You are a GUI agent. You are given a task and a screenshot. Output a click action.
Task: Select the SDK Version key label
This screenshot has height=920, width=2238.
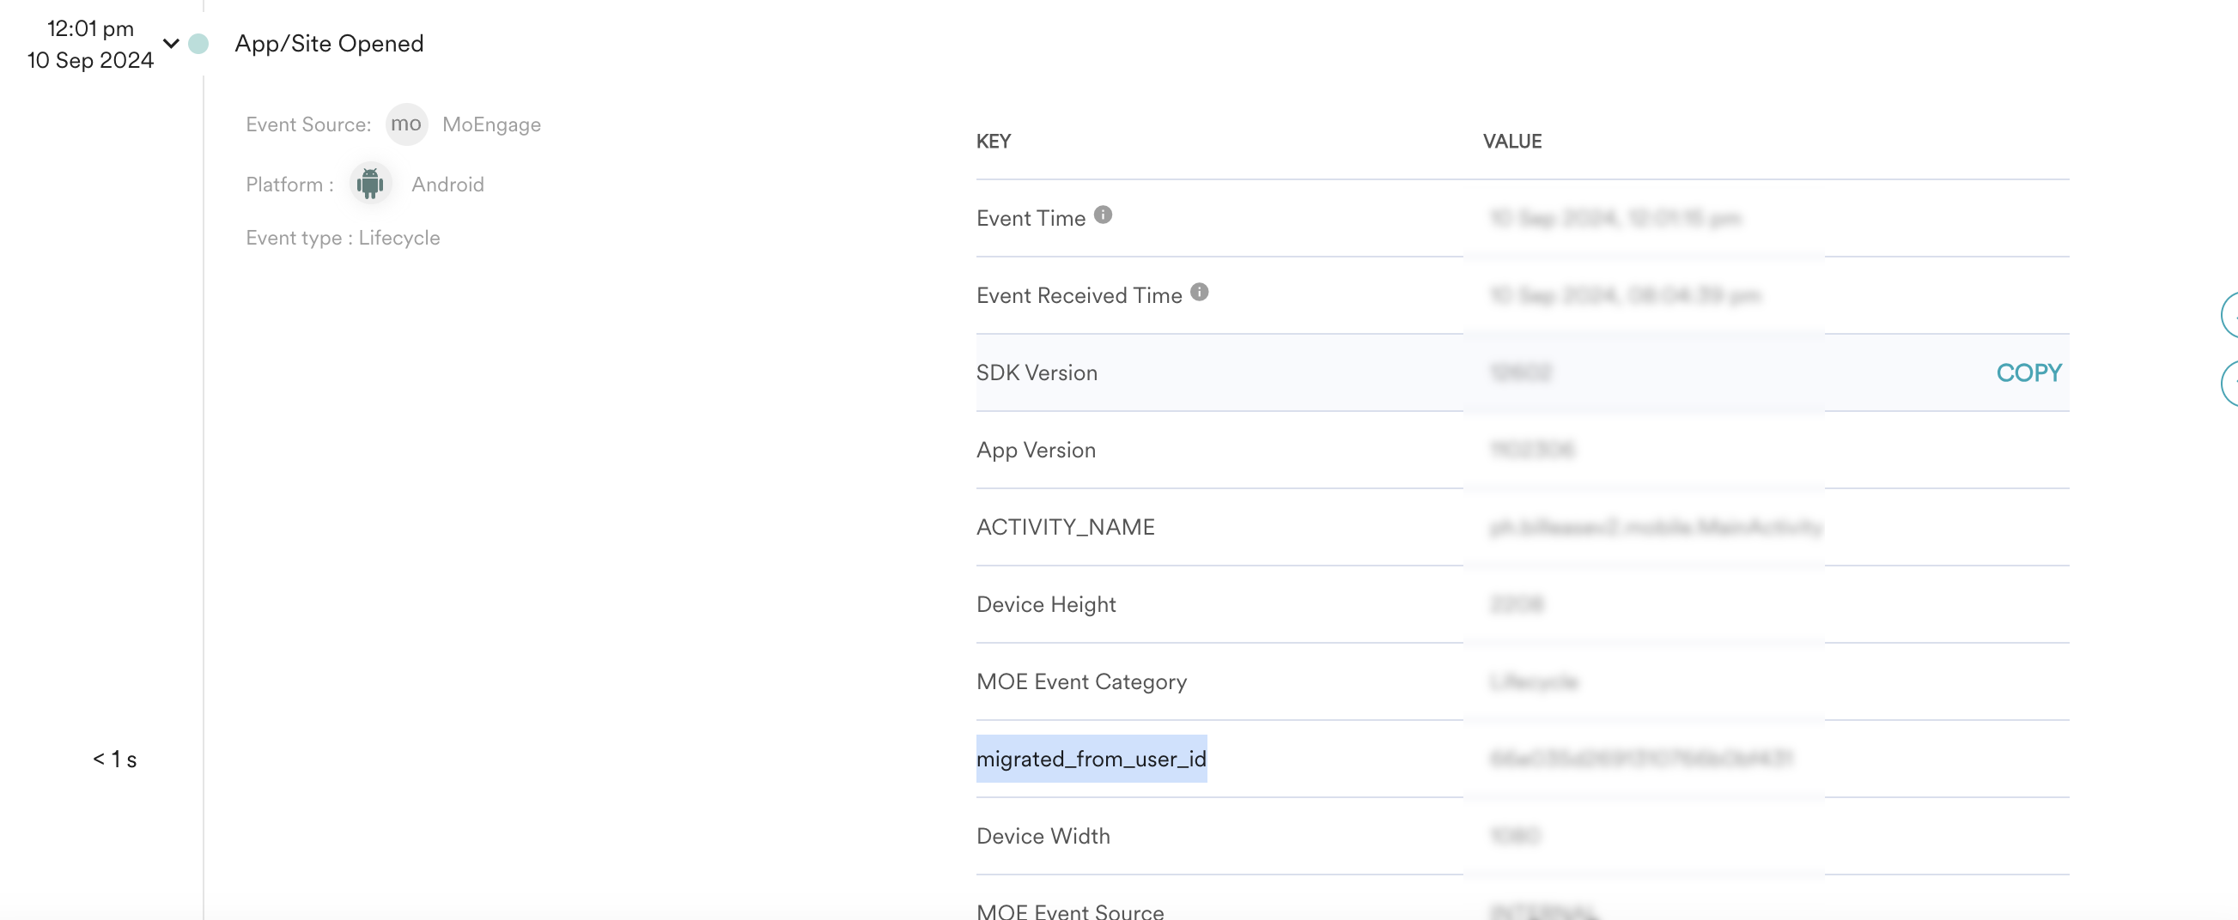pyautogui.click(x=1037, y=372)
